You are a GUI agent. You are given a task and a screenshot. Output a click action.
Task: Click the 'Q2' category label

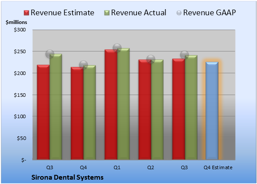click(x=151, y=167)
